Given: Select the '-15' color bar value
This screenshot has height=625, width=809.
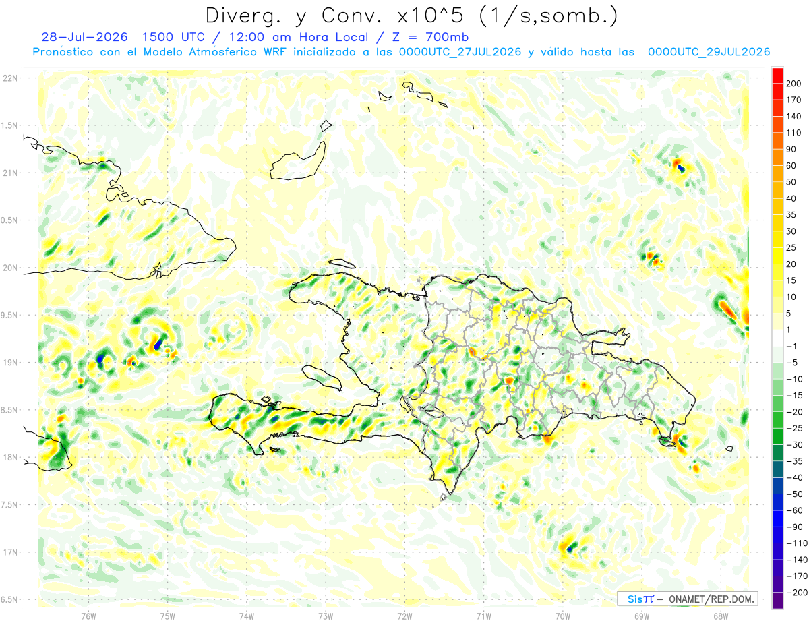Looking at the screenshot, I should (796, 395).
